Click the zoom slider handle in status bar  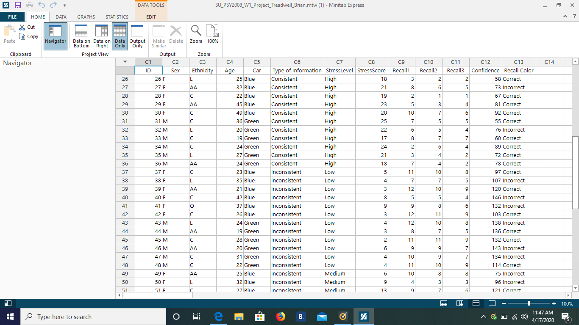[x=529, y=303]
